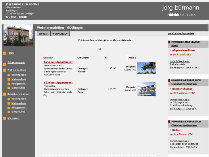Screen dimensions: 209x157
Task: Click the 'Göttingen/ Weende' location cell
Action: [x=83, y=70]
